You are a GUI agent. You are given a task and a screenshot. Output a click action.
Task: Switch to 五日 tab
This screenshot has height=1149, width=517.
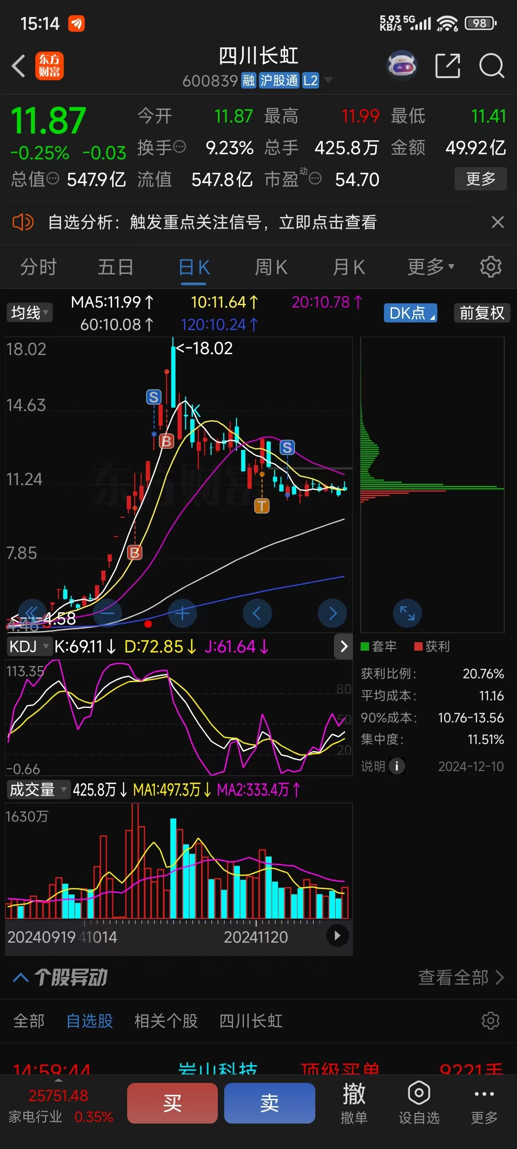[116, 267]
